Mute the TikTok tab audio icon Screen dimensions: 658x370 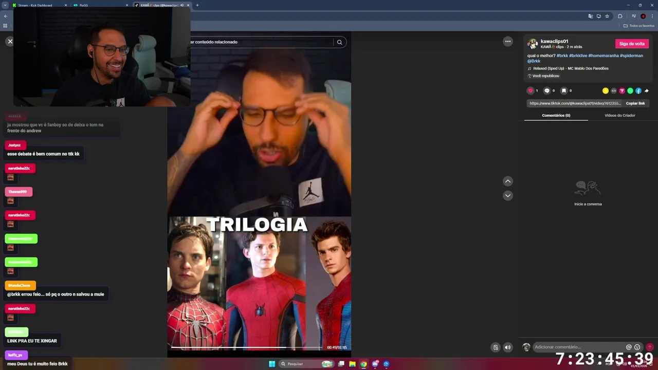(x=182, y=5)
